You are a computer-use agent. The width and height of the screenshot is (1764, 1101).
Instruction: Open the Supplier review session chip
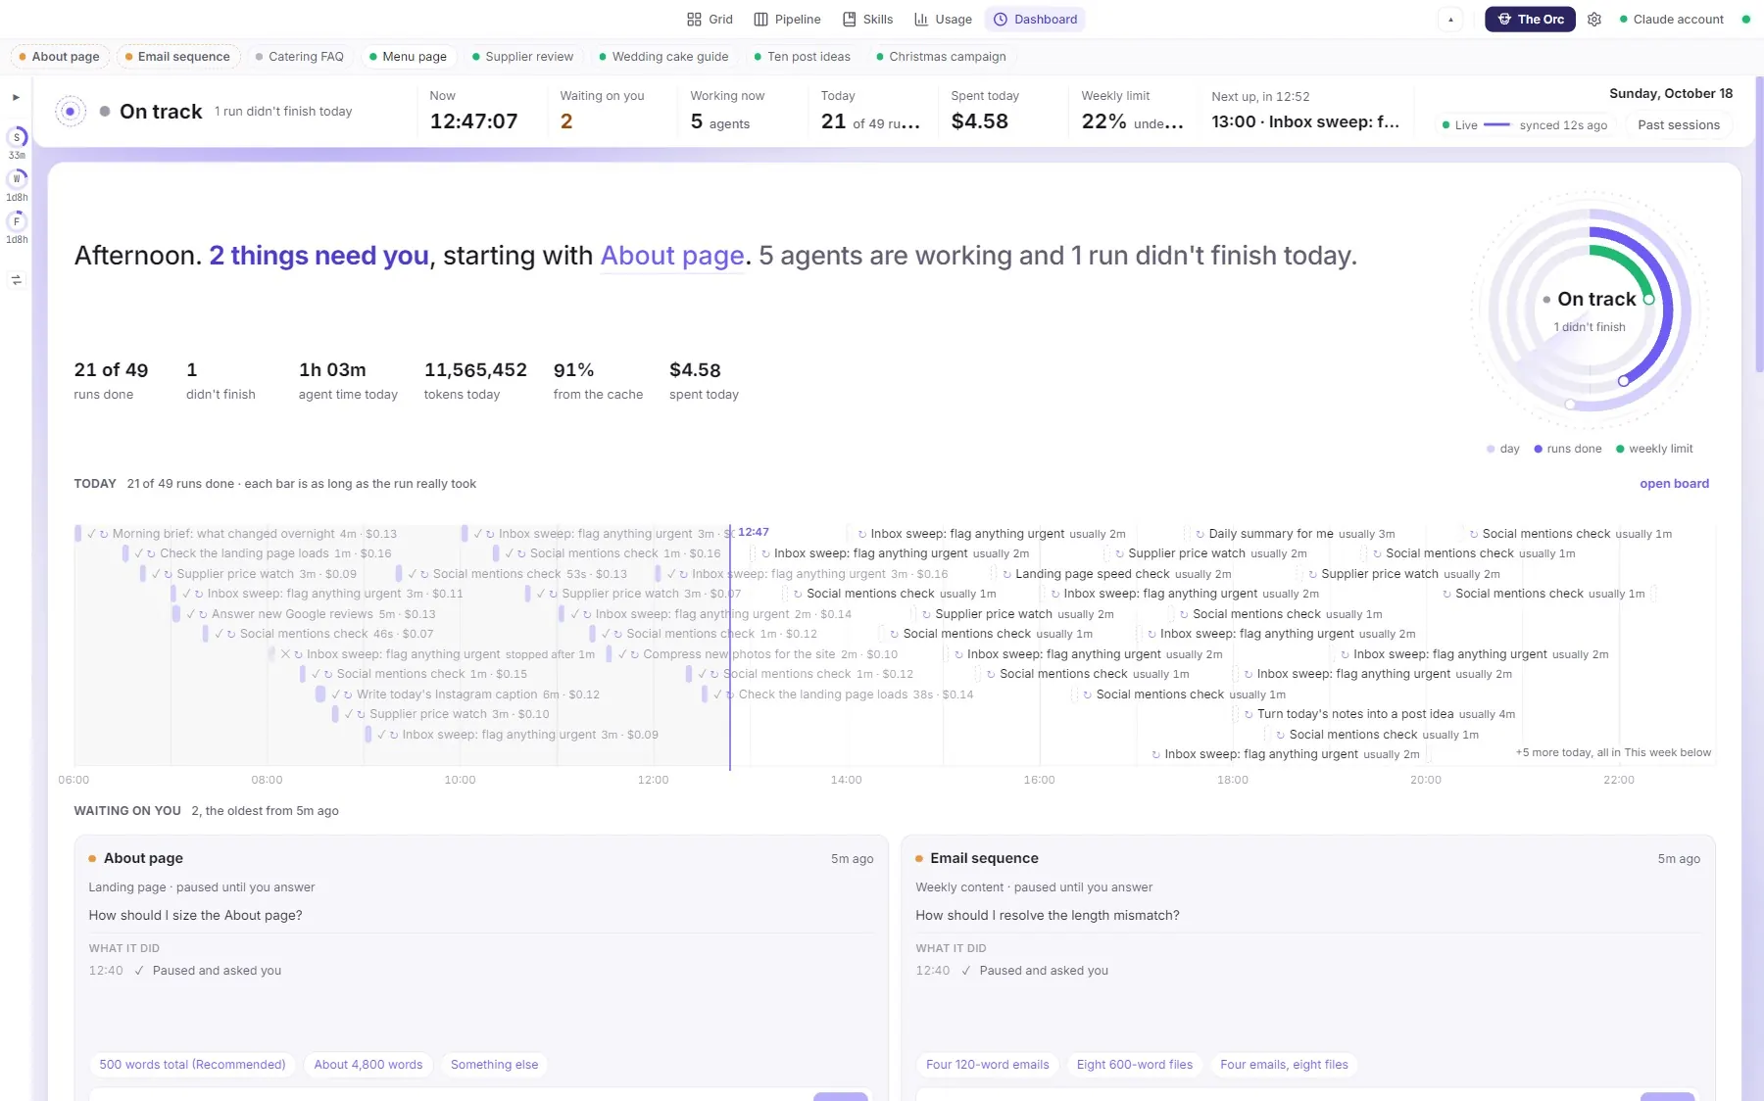pyautogui.click(x=522, y=56)
